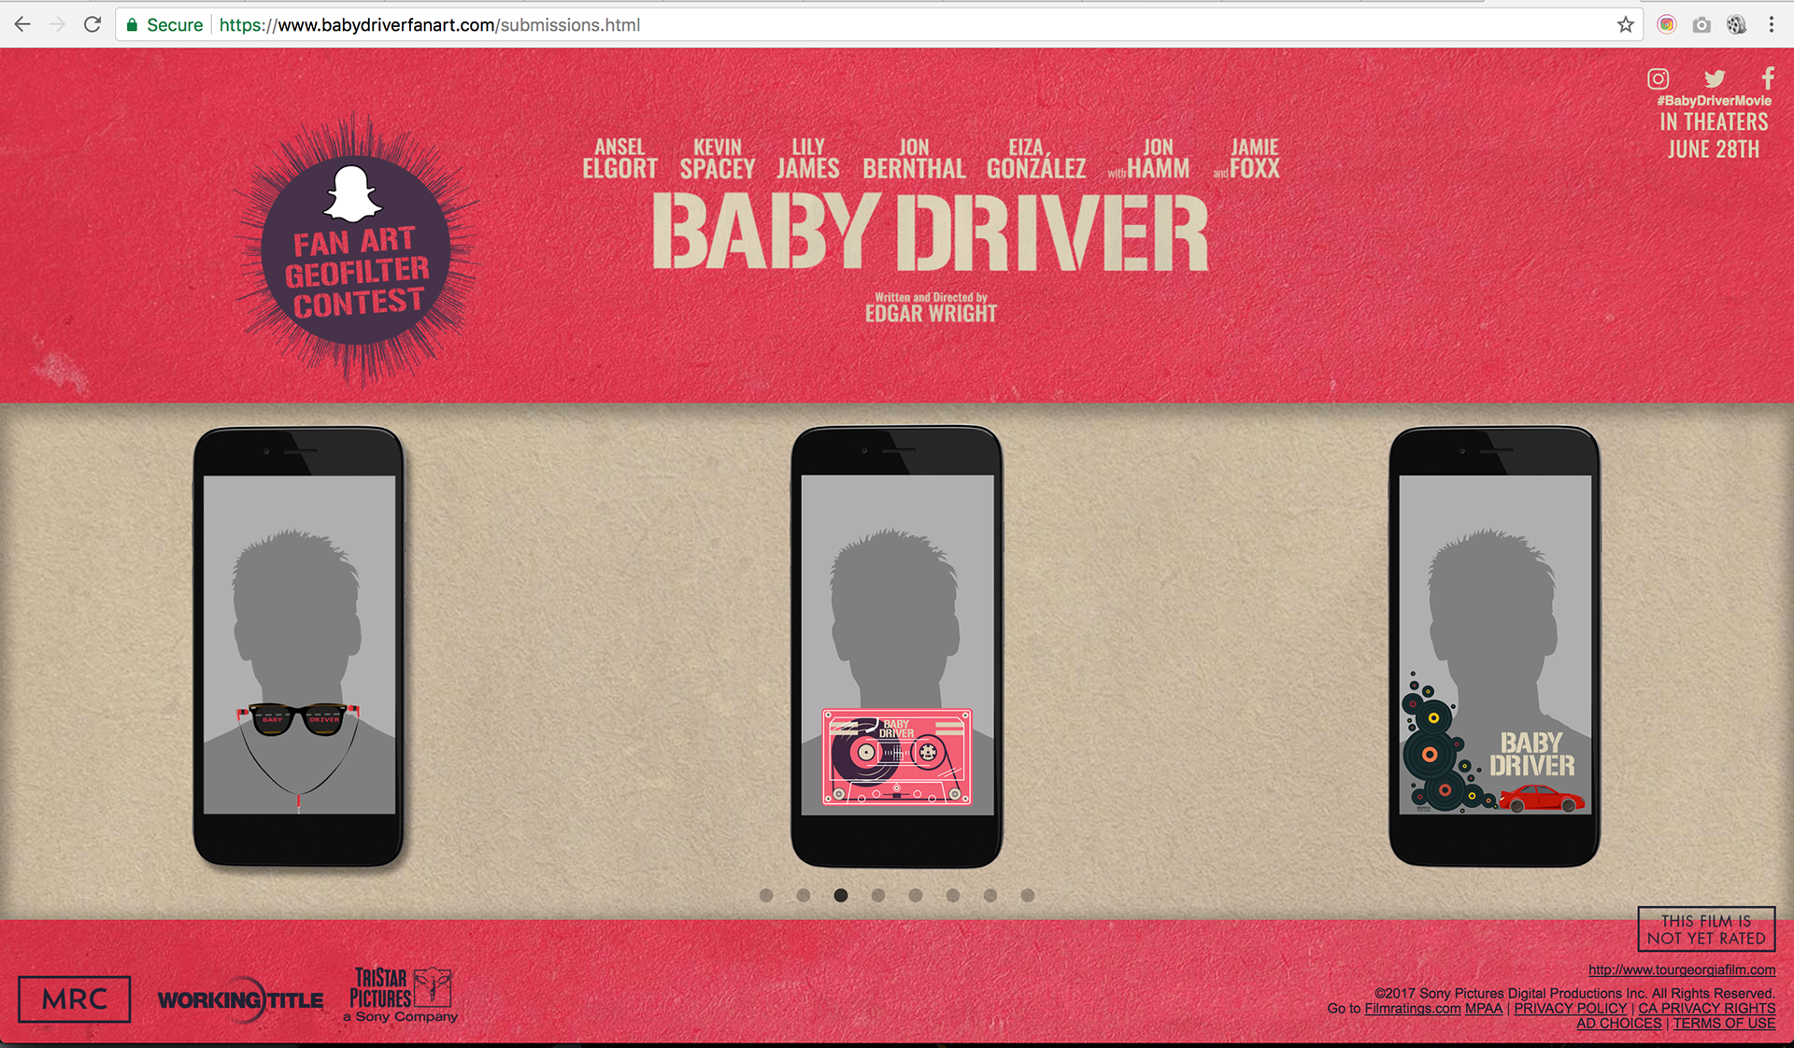The height and width of the screenshot is (1048, 1794).
Task: Click the 'KEVIN SPACEY' cast name
Action: pos(718,158)
